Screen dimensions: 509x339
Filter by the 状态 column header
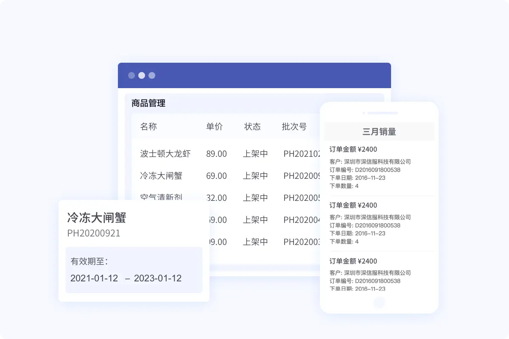pyautogui.click(x=253, y=126)
